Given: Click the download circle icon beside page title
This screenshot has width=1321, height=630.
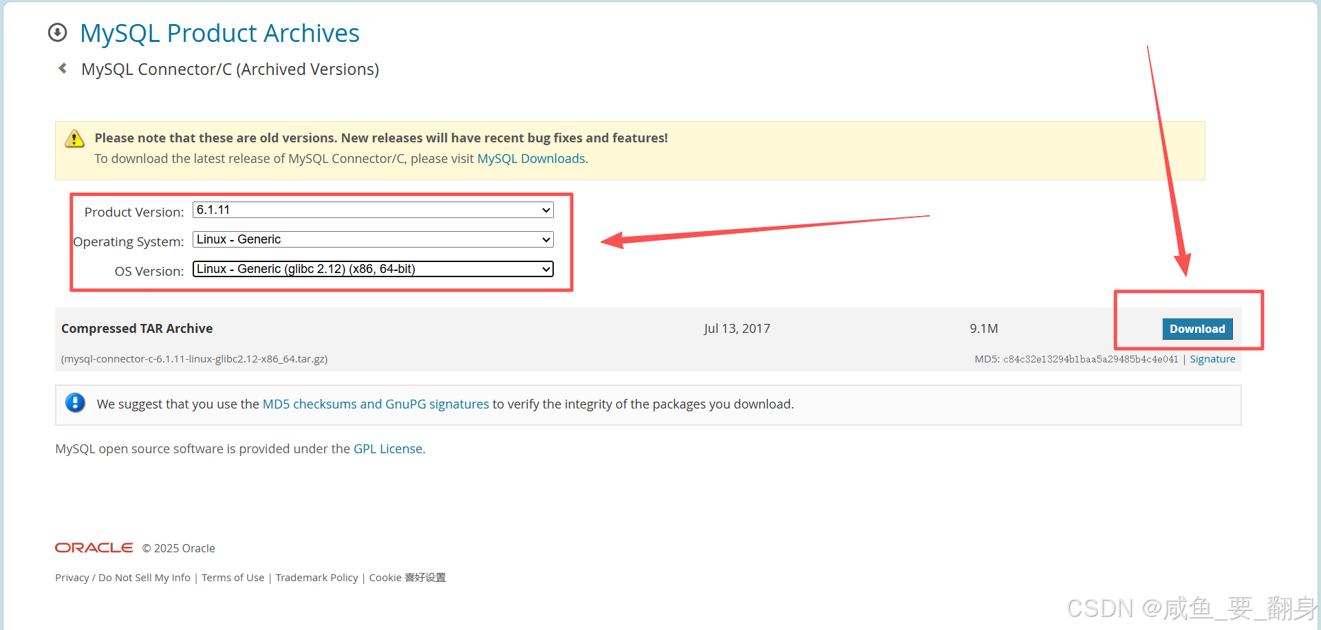Looking at the screenshot, I should [58, 32].
